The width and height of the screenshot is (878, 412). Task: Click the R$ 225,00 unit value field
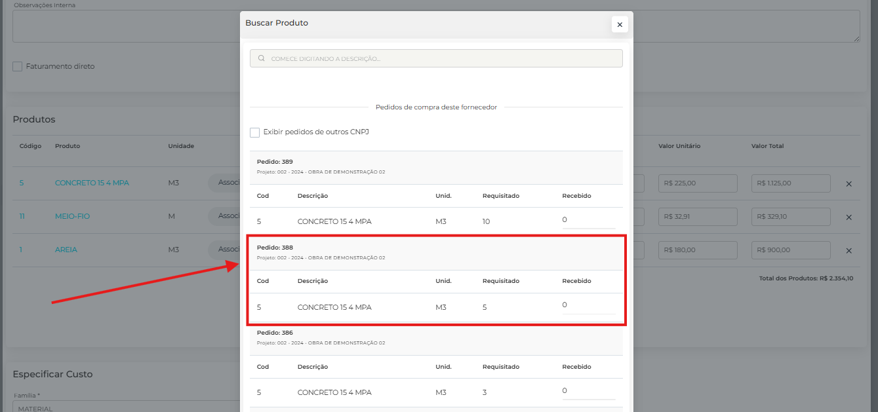coord(698,183)
